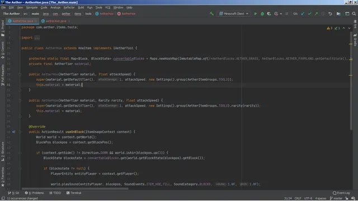Viewport: 358px width, 201px height.
Task: Open the Event Log button
Action: (x=341, y=193)
